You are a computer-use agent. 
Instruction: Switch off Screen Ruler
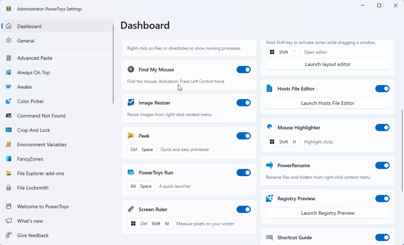coord(243,209)
